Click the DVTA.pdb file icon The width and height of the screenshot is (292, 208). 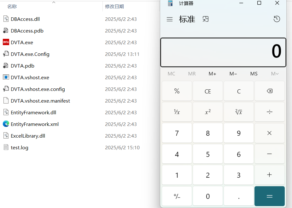point(6,66)
